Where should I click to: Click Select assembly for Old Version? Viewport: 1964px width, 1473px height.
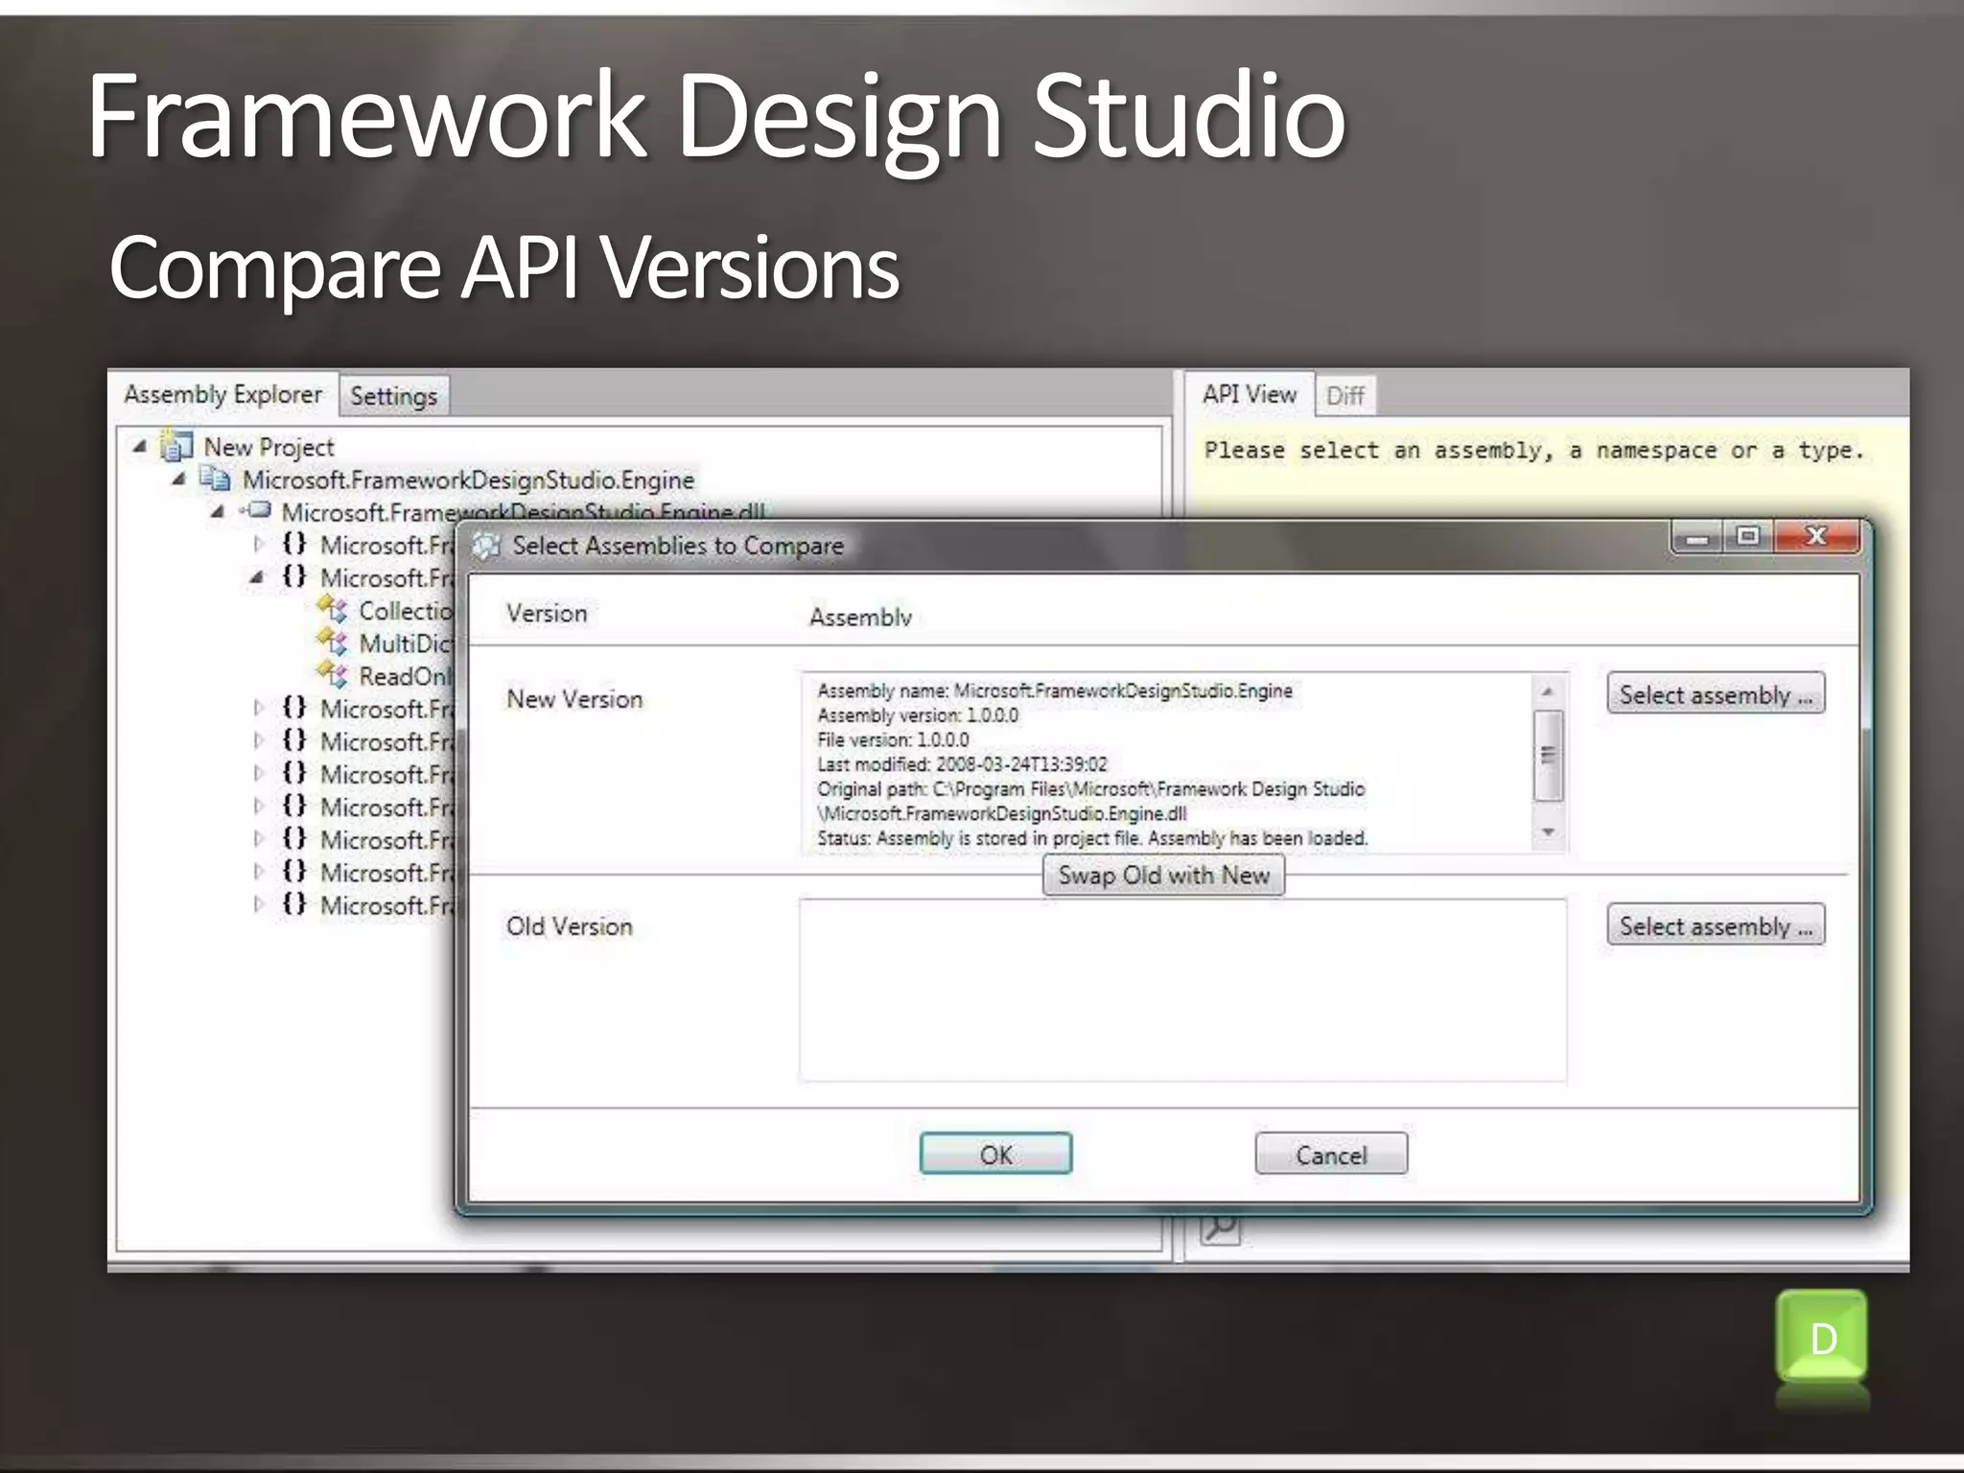point(1716,925)
